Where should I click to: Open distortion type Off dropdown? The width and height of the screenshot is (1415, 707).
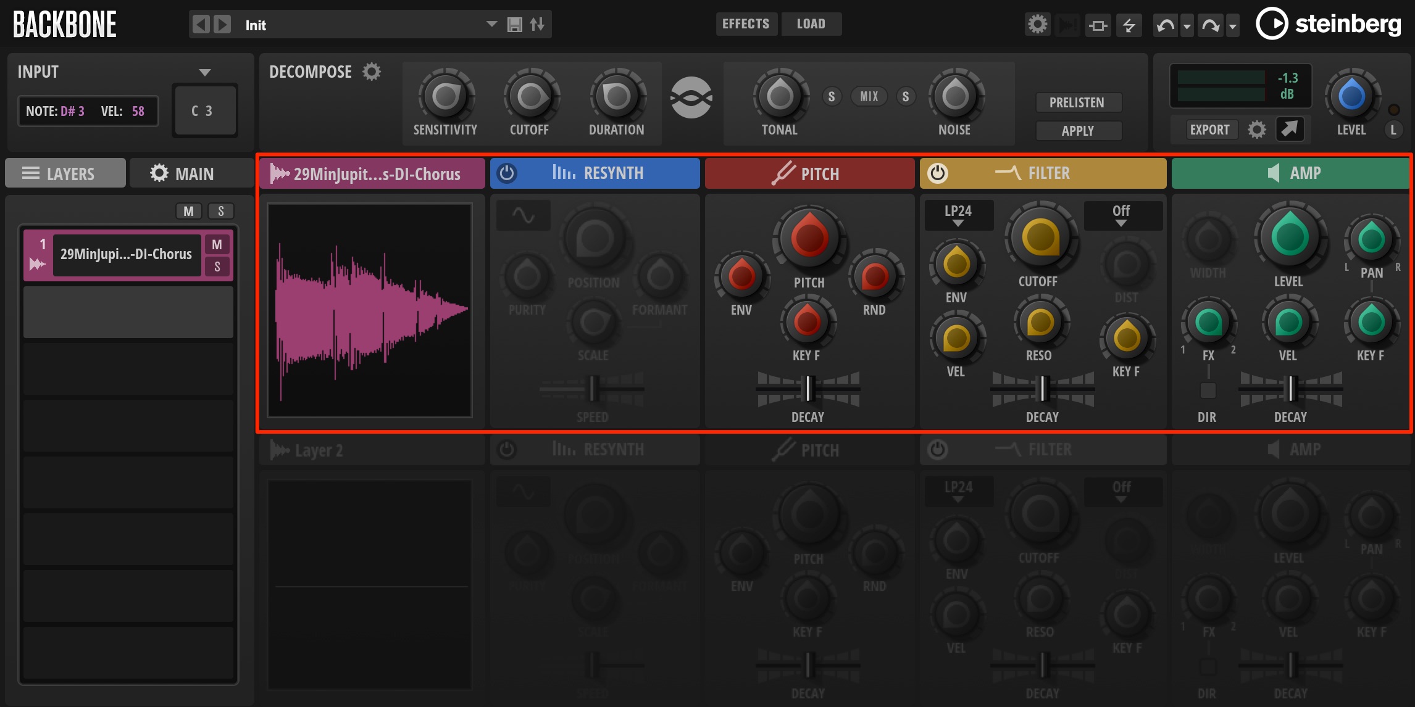(1122, 215)
